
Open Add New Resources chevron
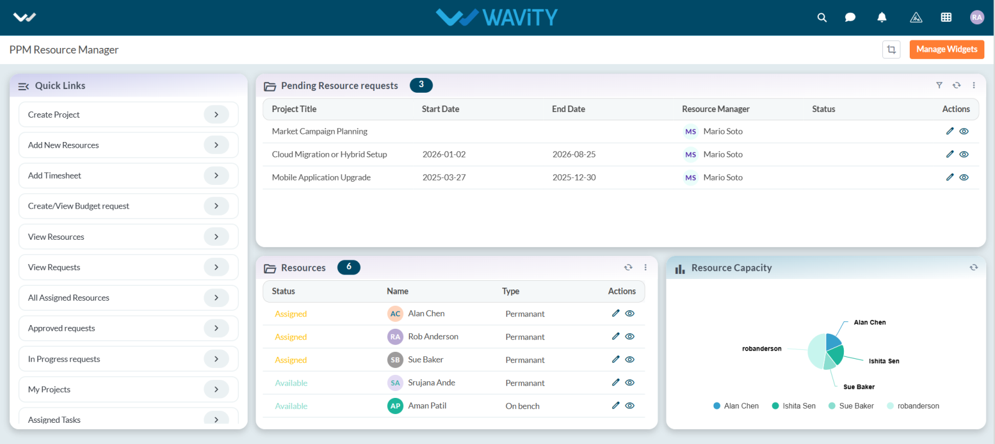click(217, 145)
